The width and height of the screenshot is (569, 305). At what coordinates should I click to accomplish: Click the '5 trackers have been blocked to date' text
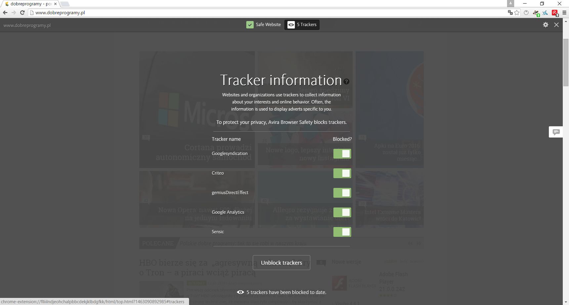tap(286, 292)
